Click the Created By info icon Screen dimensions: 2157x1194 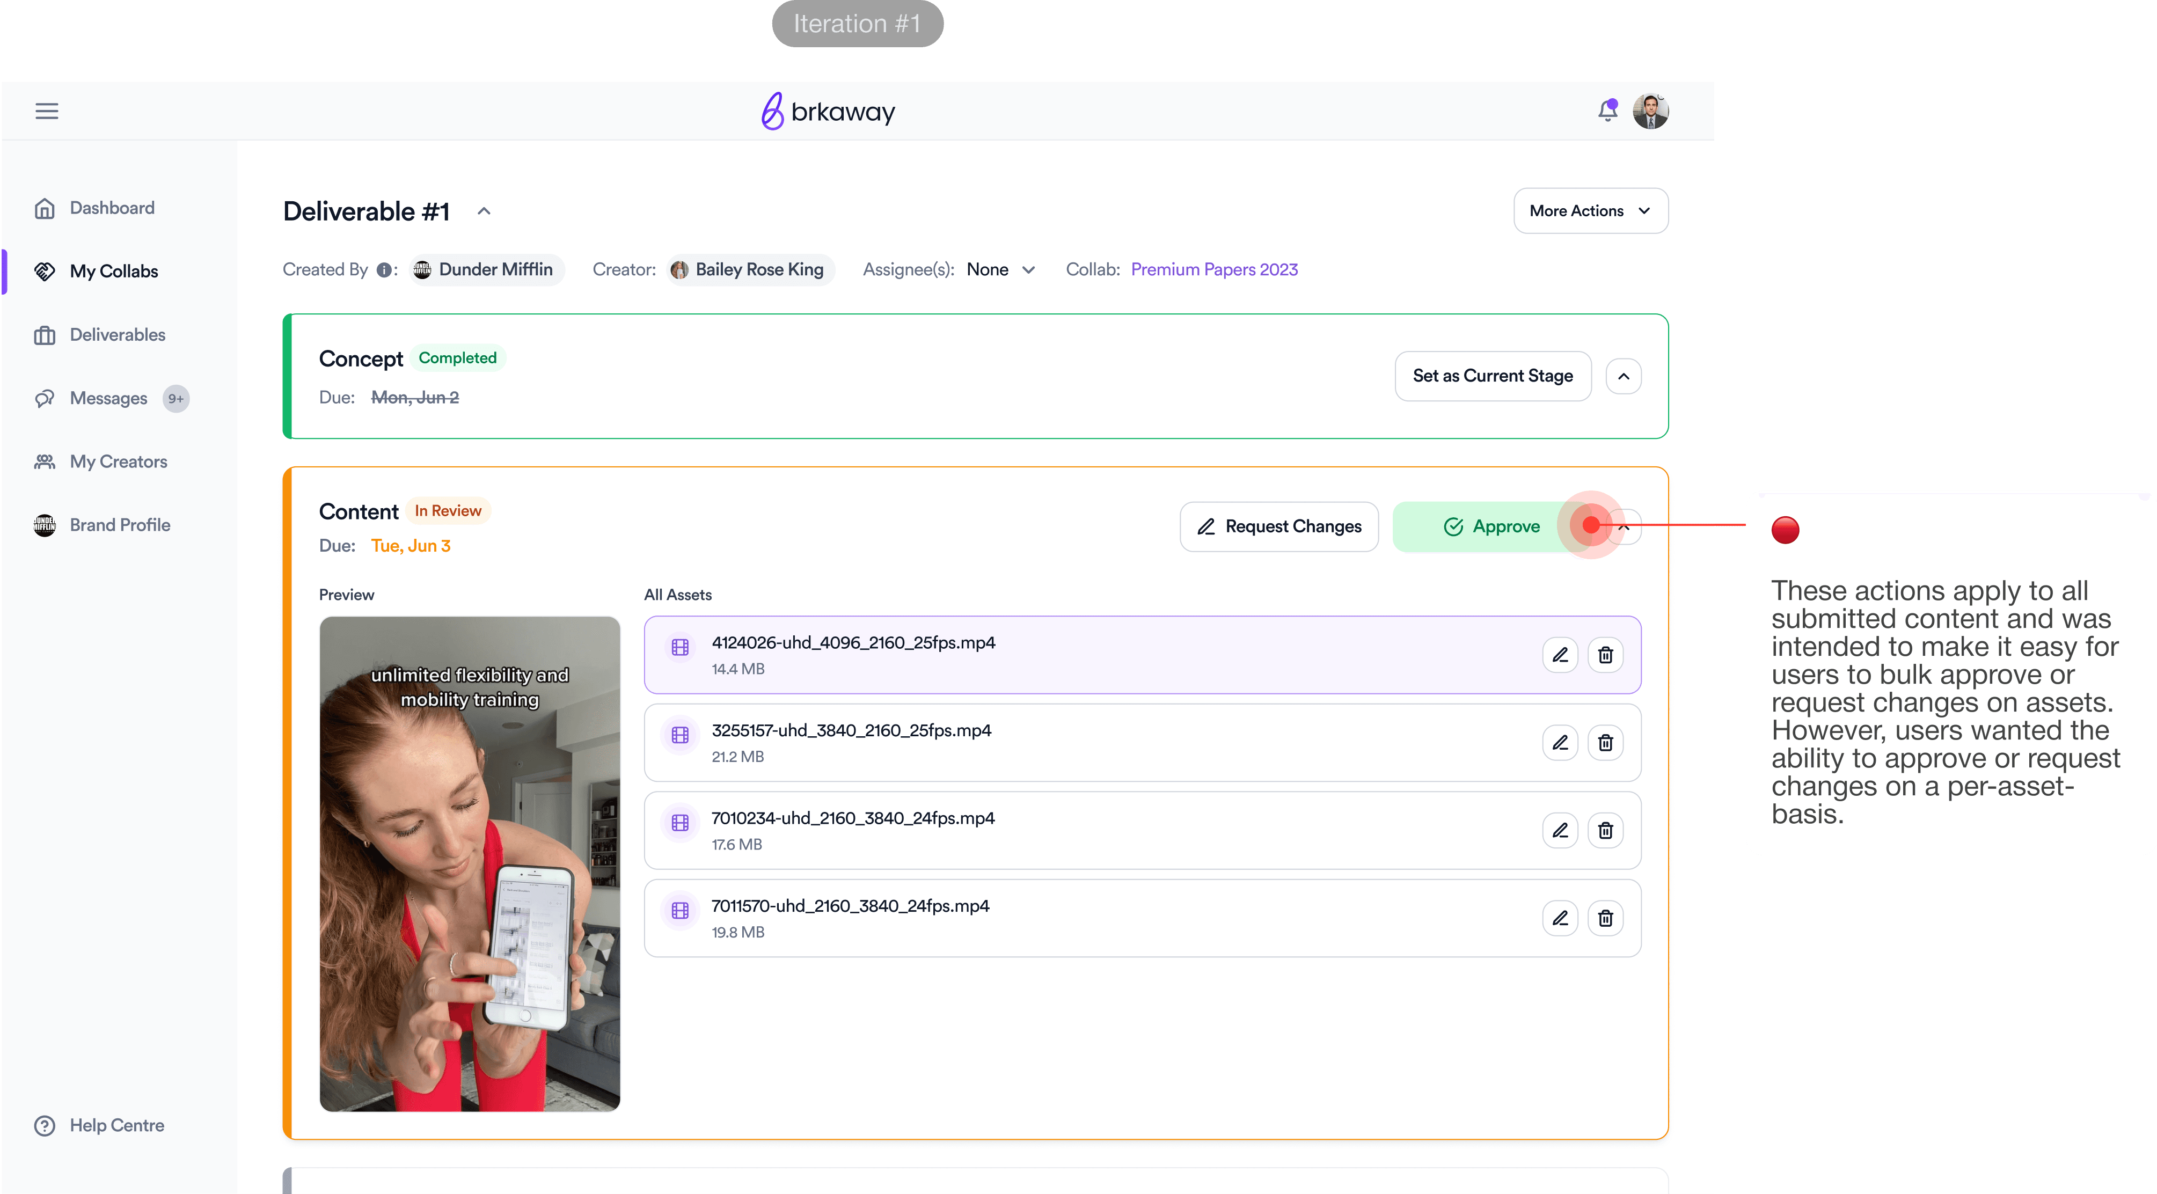[384, 269]
